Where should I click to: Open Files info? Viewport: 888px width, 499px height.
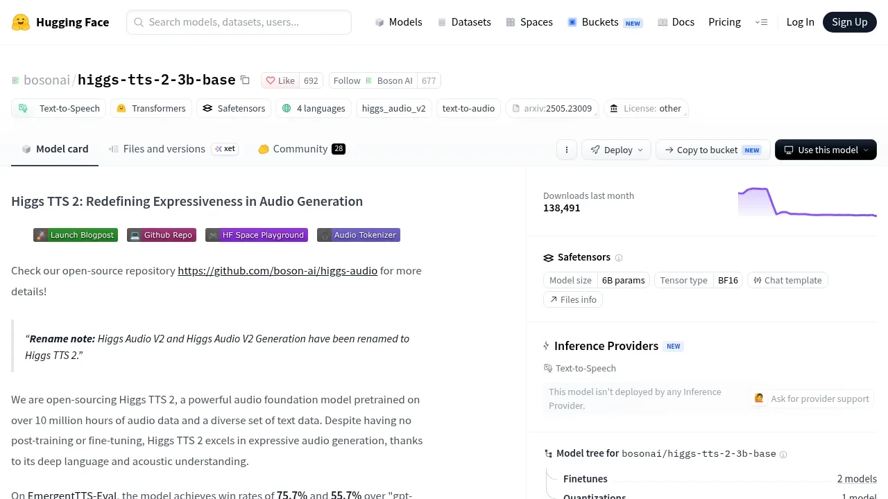(573, 299)
